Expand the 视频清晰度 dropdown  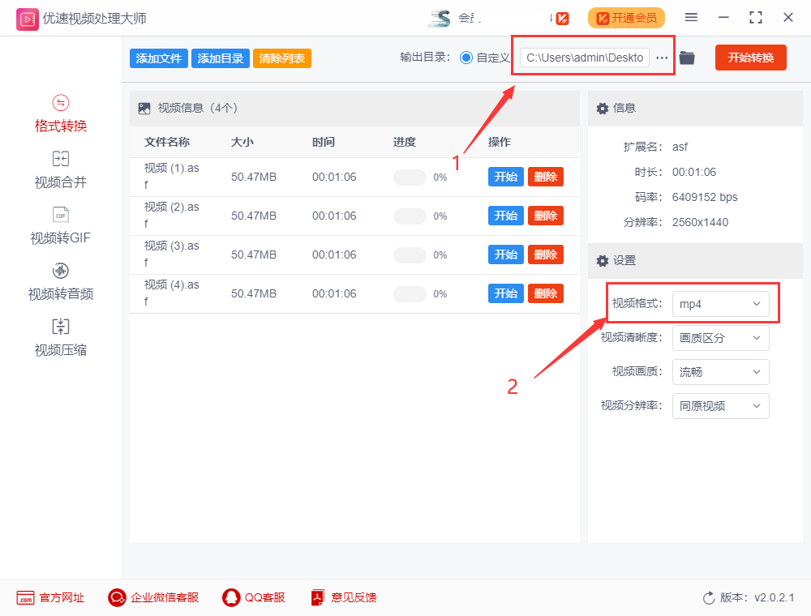coord(720,338)
